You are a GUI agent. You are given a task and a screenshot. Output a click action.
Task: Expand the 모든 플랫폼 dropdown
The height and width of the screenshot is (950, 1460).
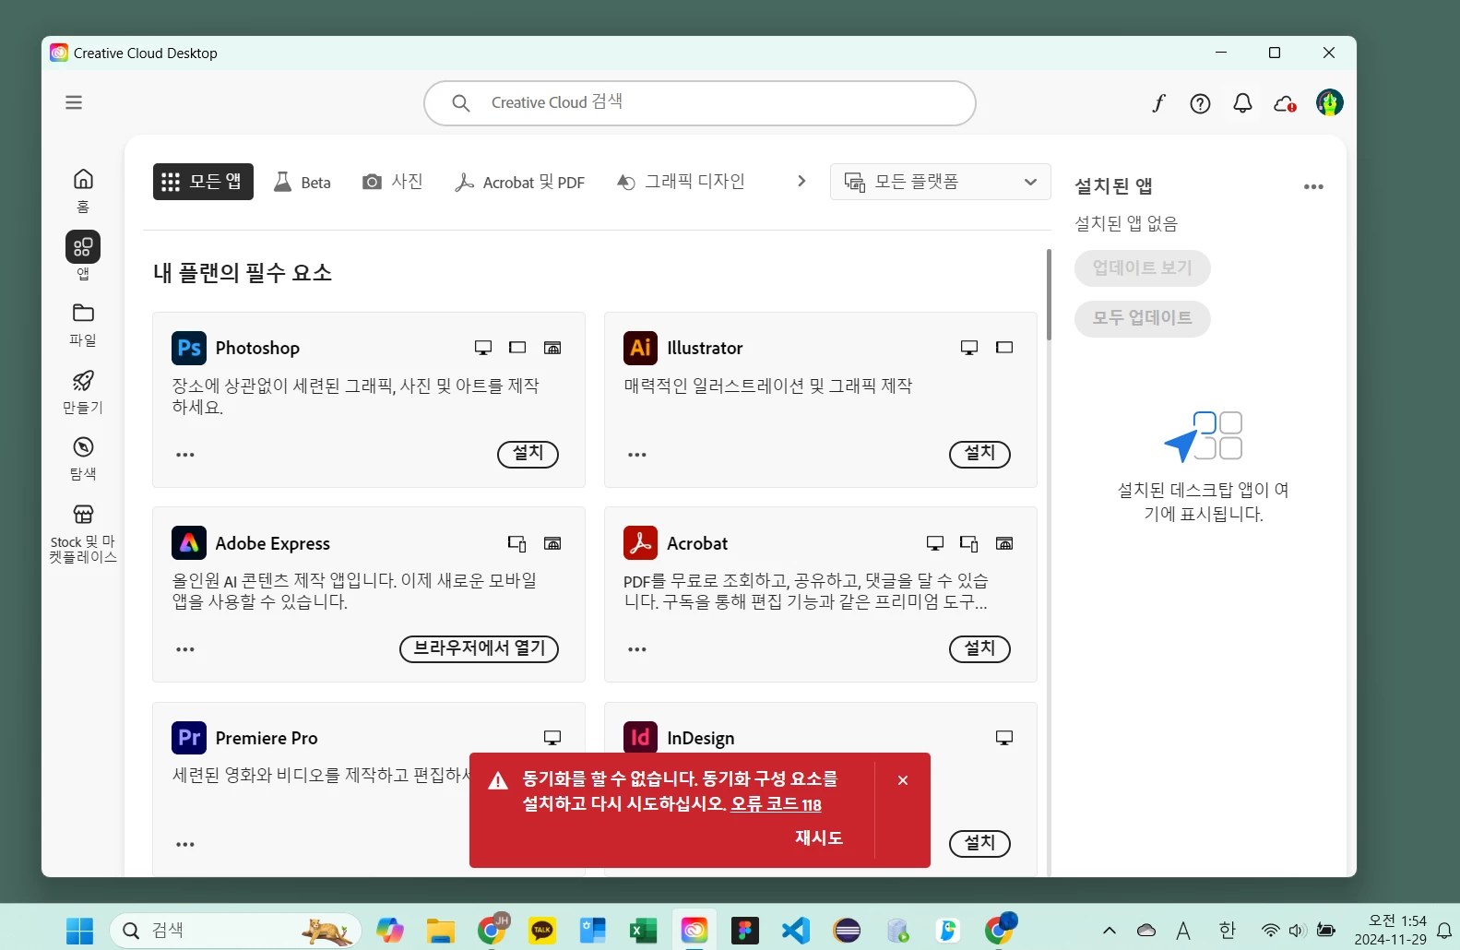(x=940, y=182)
